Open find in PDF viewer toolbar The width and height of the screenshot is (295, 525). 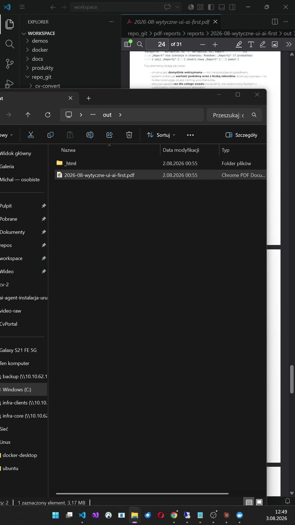click(x=140, y=44)
